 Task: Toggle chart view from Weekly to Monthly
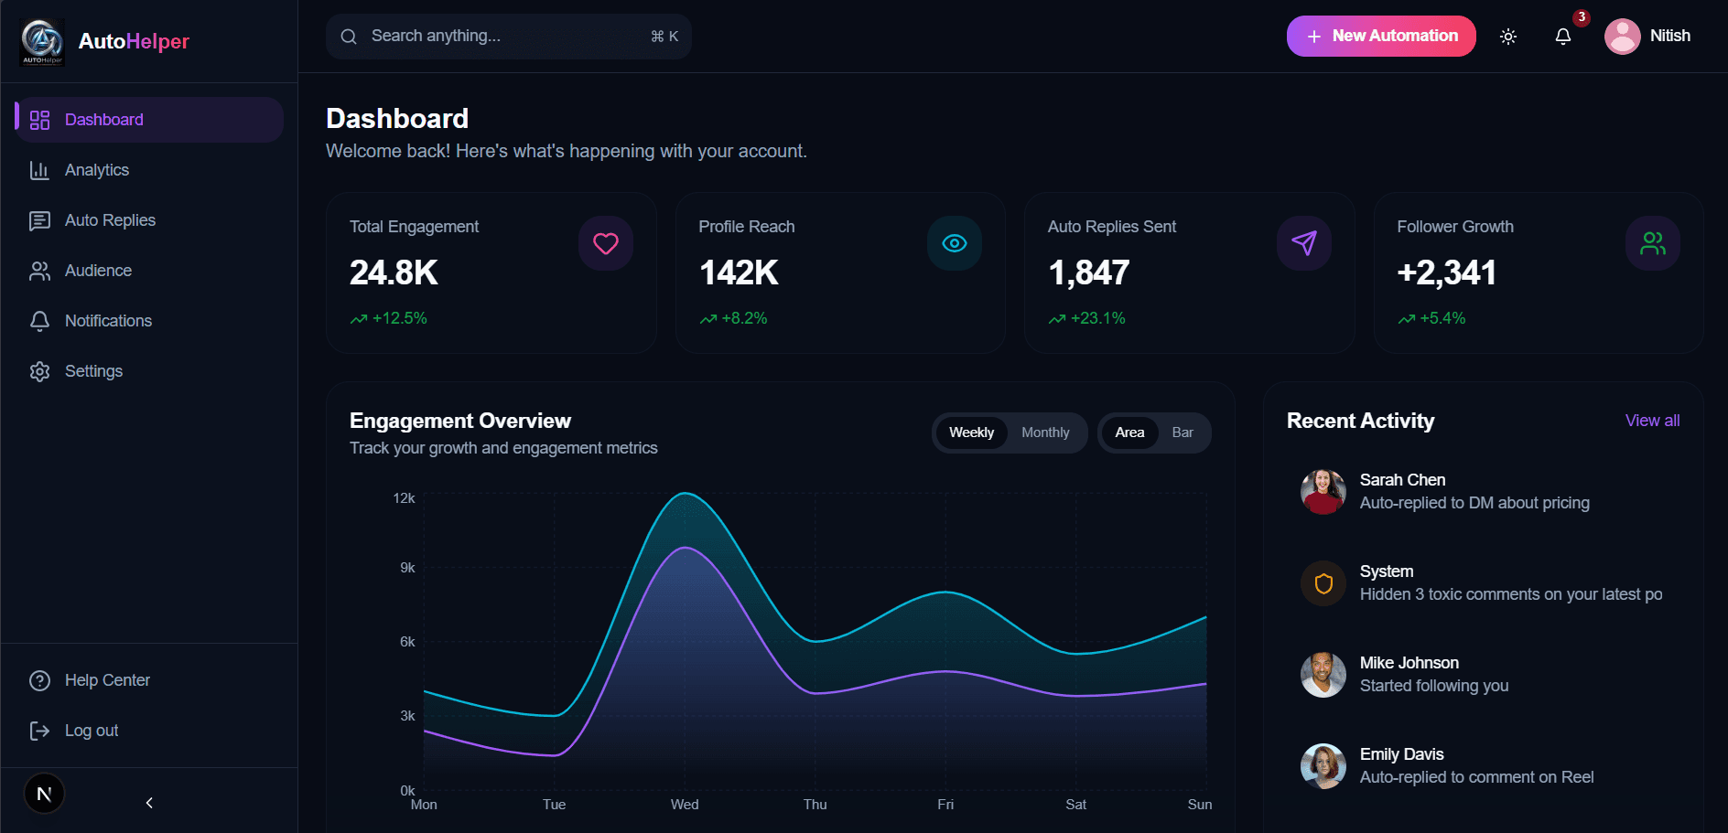click(1045, 433)
